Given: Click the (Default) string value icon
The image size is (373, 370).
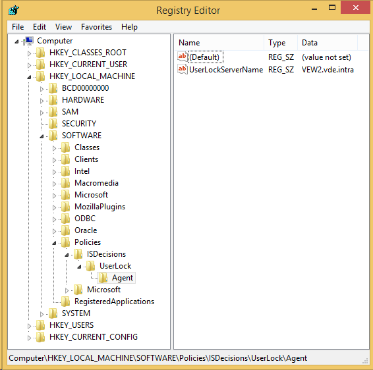Looking at the screenshot, I should pyautogui.click(x=183, y=57).
